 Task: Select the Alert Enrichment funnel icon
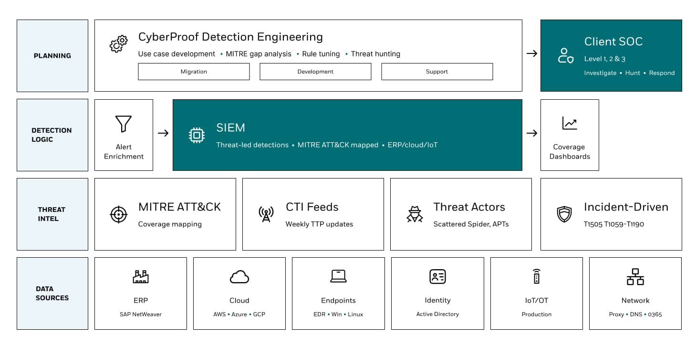click(x=124, y=124)
